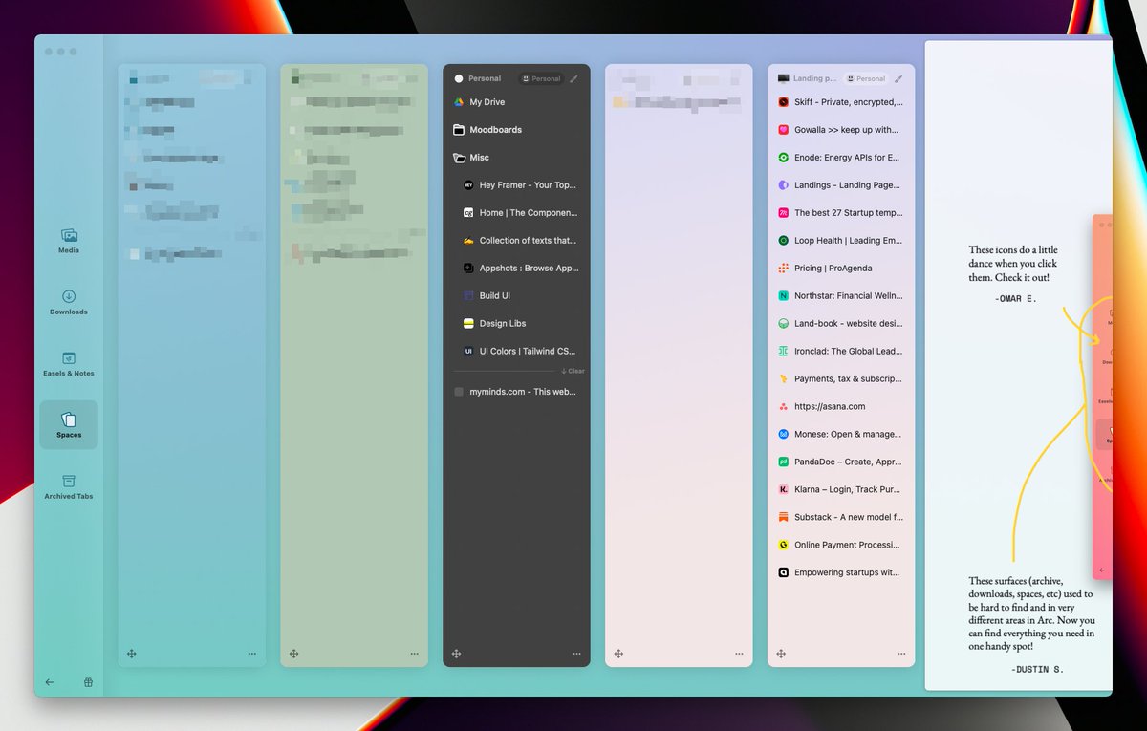Open the three-dot menu on the dark Personal space
Screen dimensions: 1147x731
pyautogui.click(x=576, y=654)
